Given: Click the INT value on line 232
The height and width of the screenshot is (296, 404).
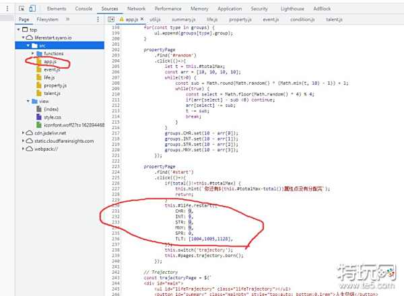Looking at the screenshot, I should [191, 217].
